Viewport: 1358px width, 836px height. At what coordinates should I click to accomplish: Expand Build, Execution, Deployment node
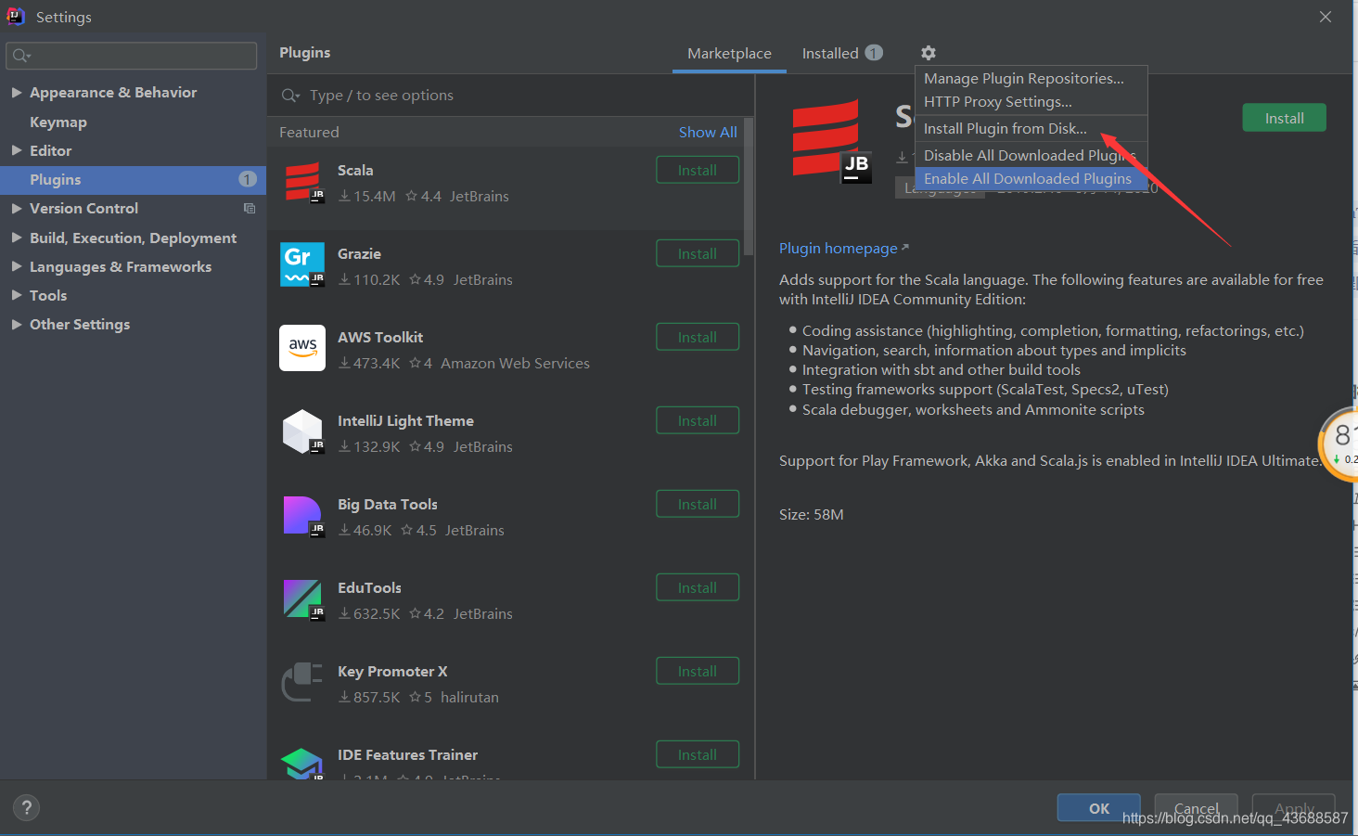pyautogui.click(x=17, y=238)
